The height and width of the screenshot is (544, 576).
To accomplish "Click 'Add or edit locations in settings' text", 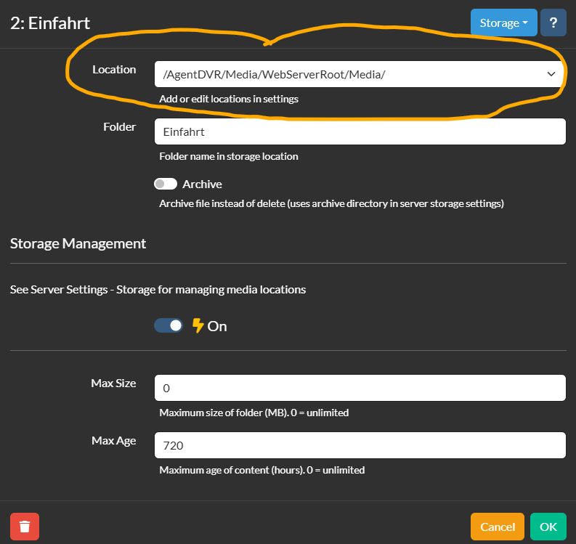I will [x=229, y=100].
